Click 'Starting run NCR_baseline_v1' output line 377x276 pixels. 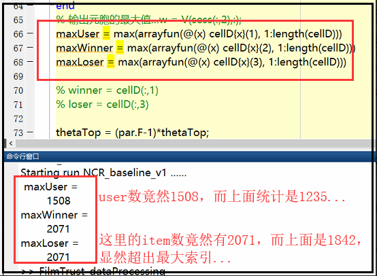coord(103,173)
